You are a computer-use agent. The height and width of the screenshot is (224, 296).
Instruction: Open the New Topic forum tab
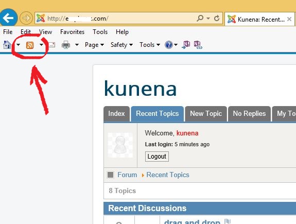pyautogui.click(x=206, y=114)
